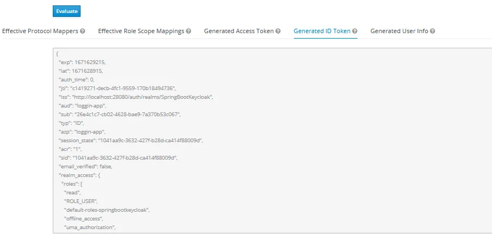The height and width of the screenshot is (234, 492).
Task: Open the Effective Role Scope Mappings tab
Action: tap(140, 31)
